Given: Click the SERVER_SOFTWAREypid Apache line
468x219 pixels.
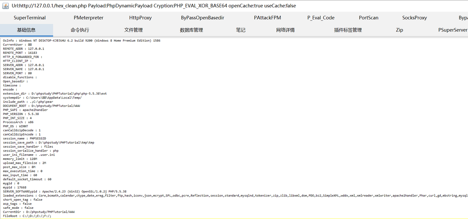Looking at the screenshot, I should click(65, 191).
